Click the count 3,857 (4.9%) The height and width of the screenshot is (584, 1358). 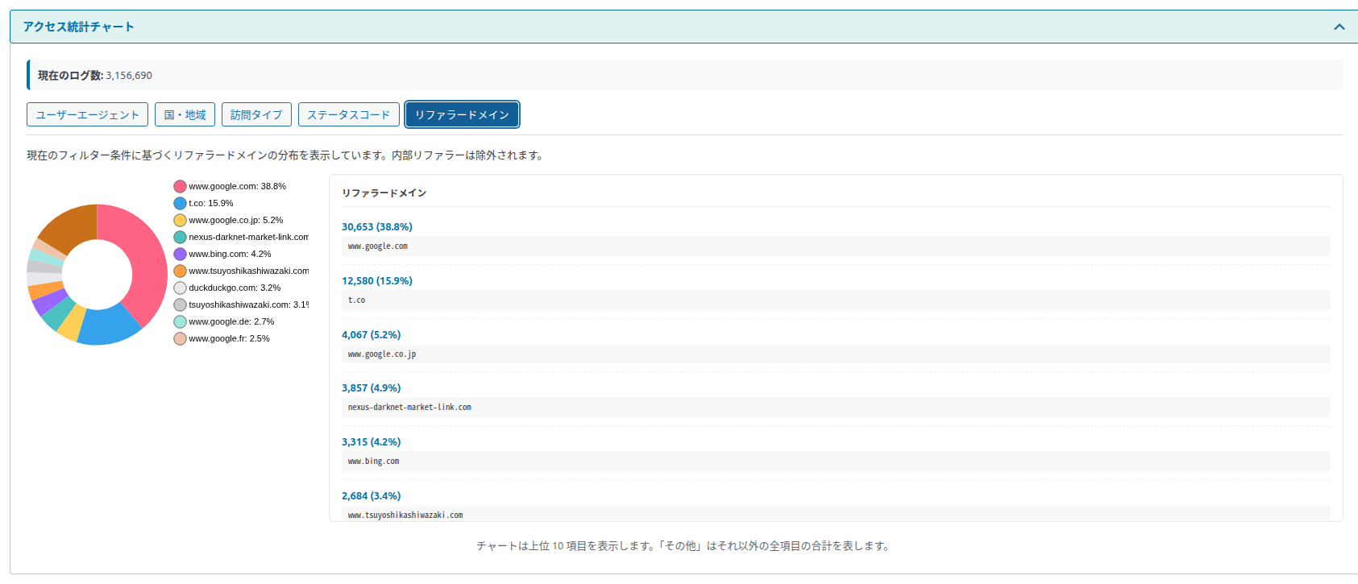coord(372,388)
